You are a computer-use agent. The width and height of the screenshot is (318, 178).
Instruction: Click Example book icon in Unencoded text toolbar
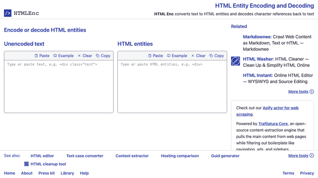click(x=55, y=56)
